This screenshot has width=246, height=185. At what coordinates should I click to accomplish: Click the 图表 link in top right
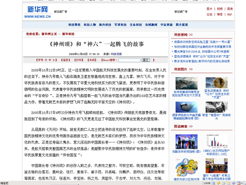tap(230, 9)
